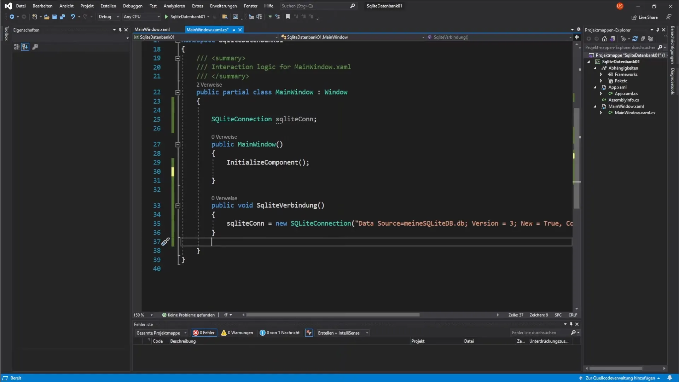Toggle auto-hide pin of Projektmappen-Explorer

[658, 30]
